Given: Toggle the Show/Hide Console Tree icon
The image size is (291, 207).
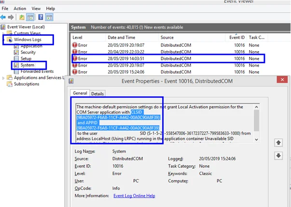Looking at the screenshot, I should click(30, 17).
